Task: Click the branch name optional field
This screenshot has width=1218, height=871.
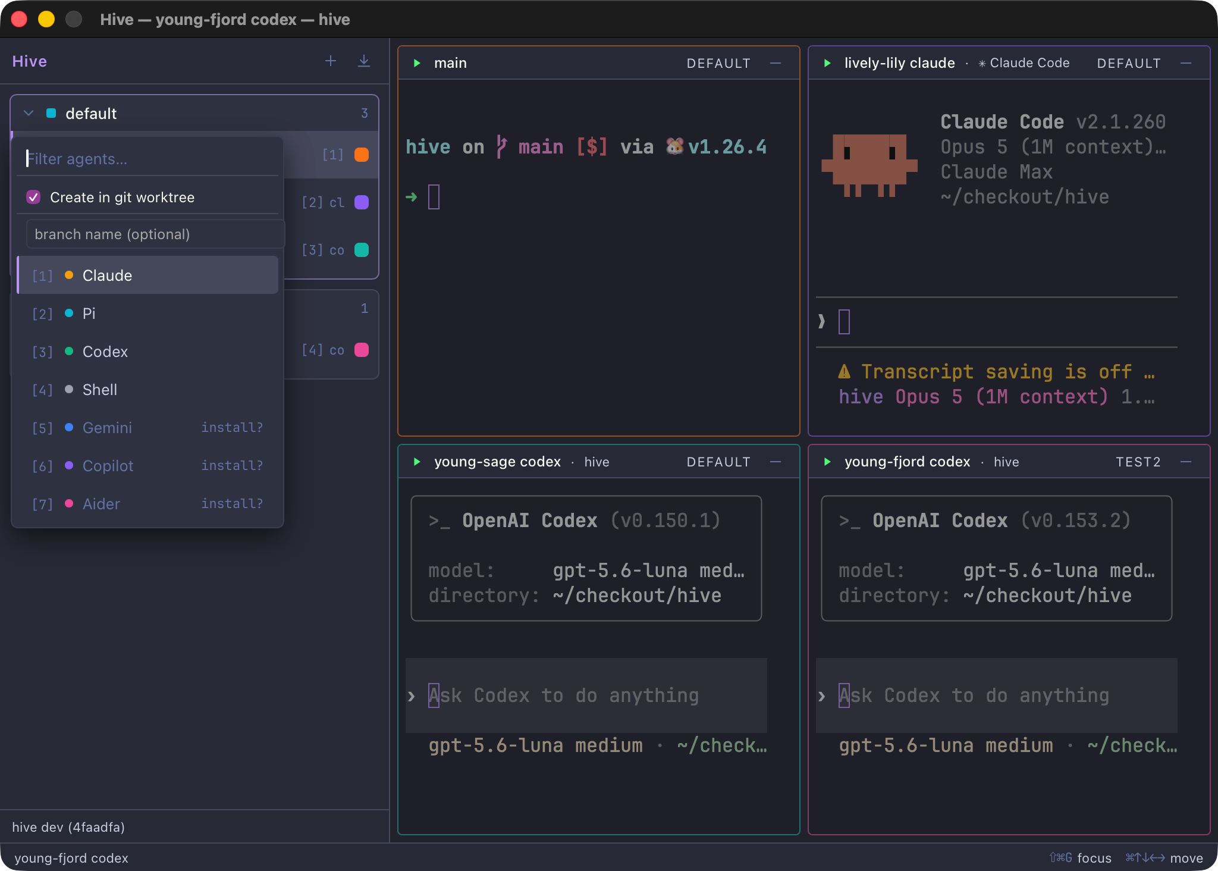Action: pyautogui.click(x=155, y=234)
